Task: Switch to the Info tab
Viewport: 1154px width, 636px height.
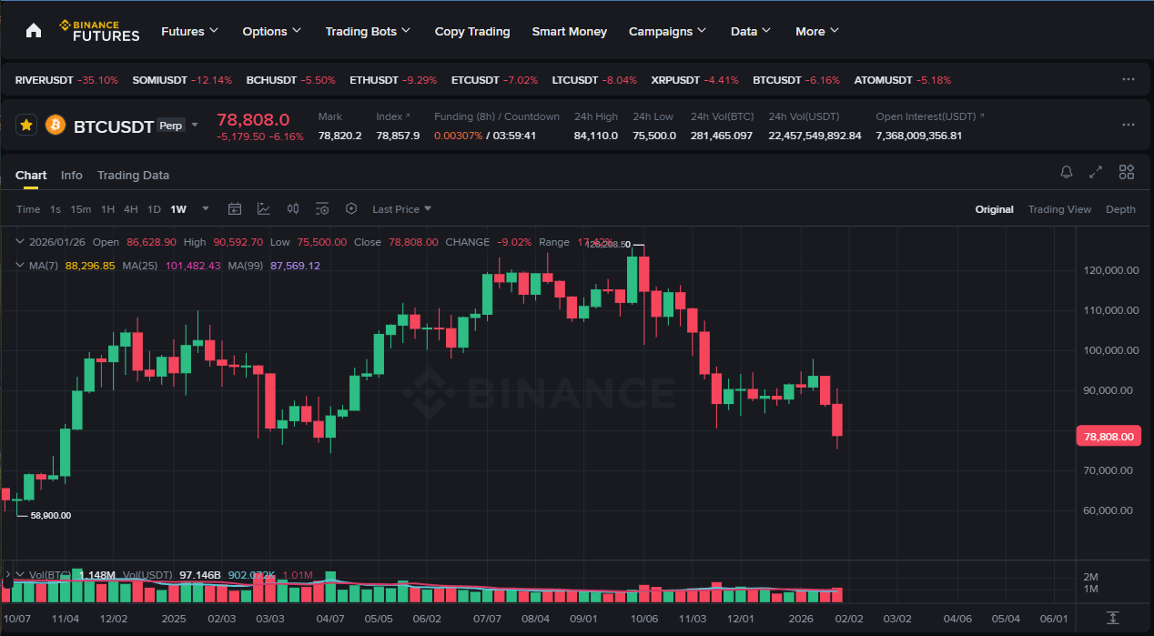Action: (x=72, y=175)
